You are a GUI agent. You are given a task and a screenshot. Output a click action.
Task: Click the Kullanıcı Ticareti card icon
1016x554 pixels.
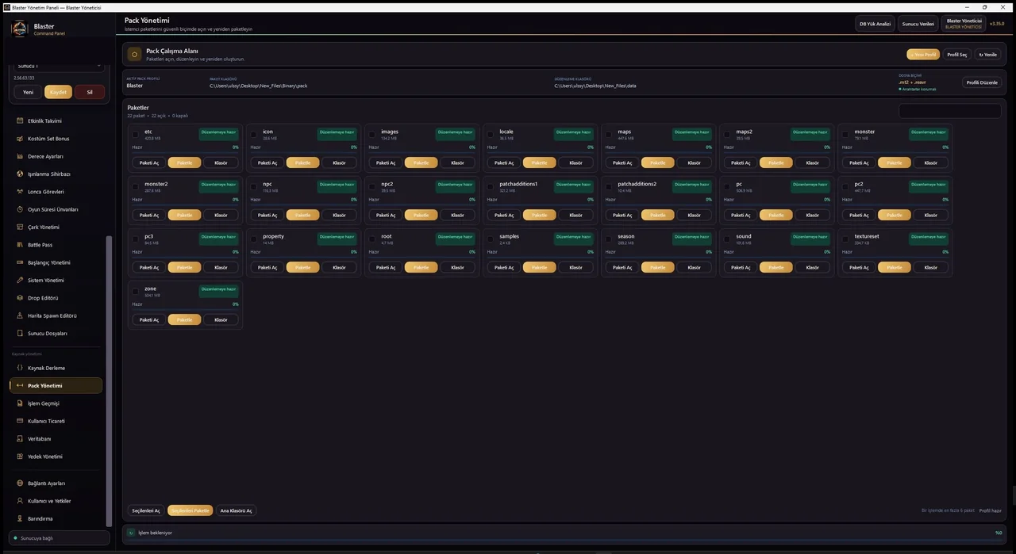[19, 421]
